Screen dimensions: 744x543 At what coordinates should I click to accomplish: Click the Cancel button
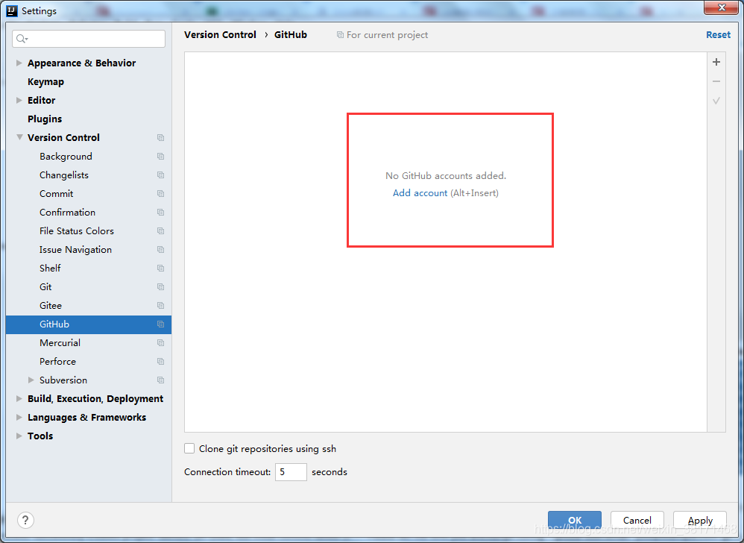(x=637, y=520)
